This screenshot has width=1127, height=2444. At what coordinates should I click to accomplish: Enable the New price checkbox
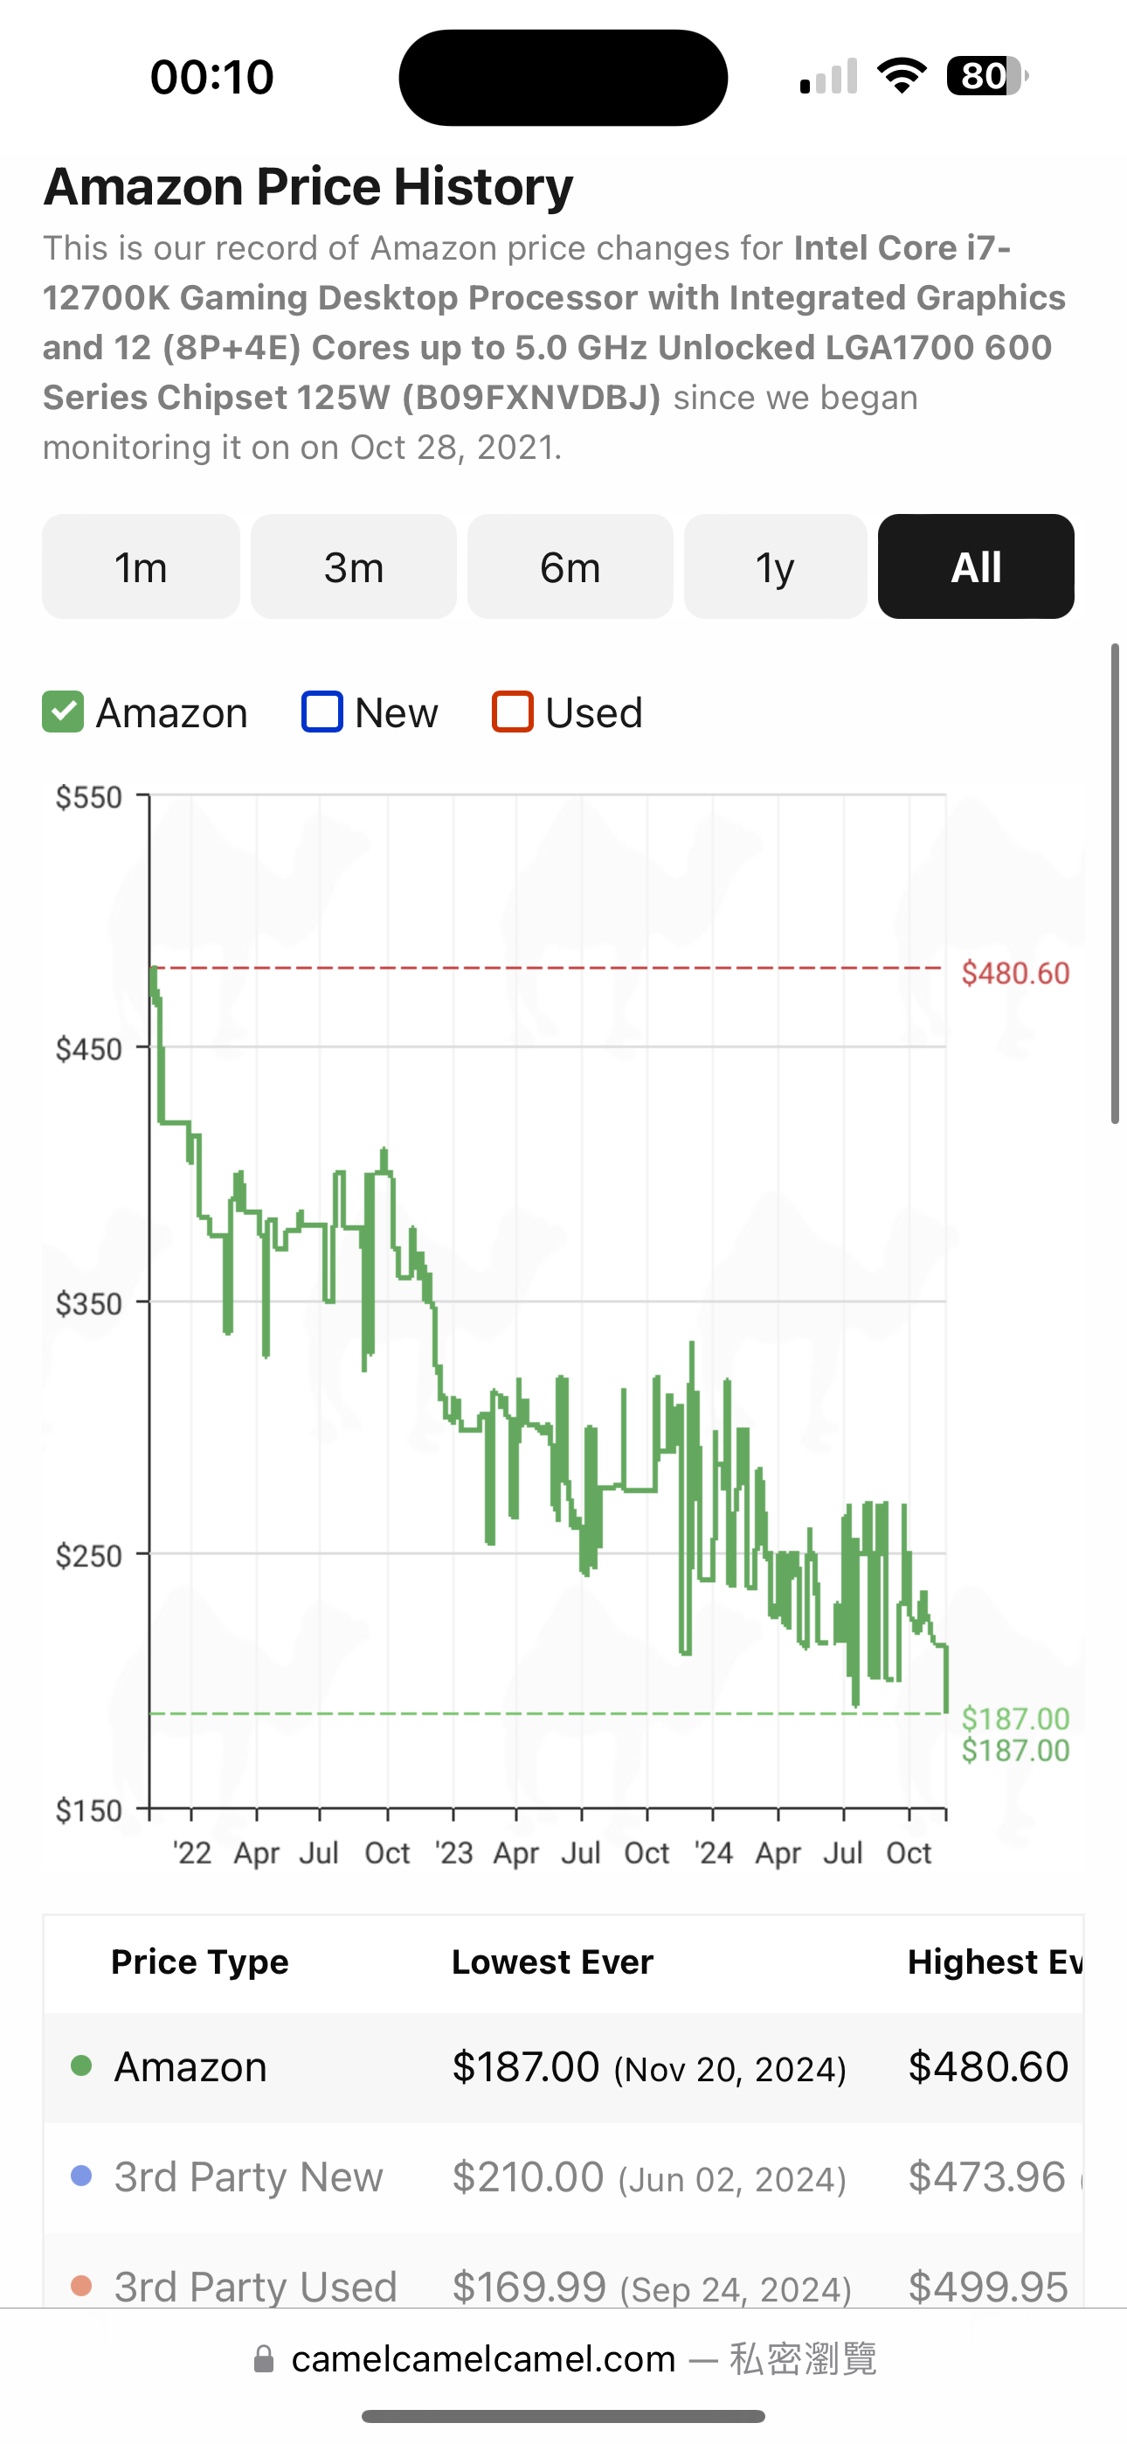[x=322, y=712]
